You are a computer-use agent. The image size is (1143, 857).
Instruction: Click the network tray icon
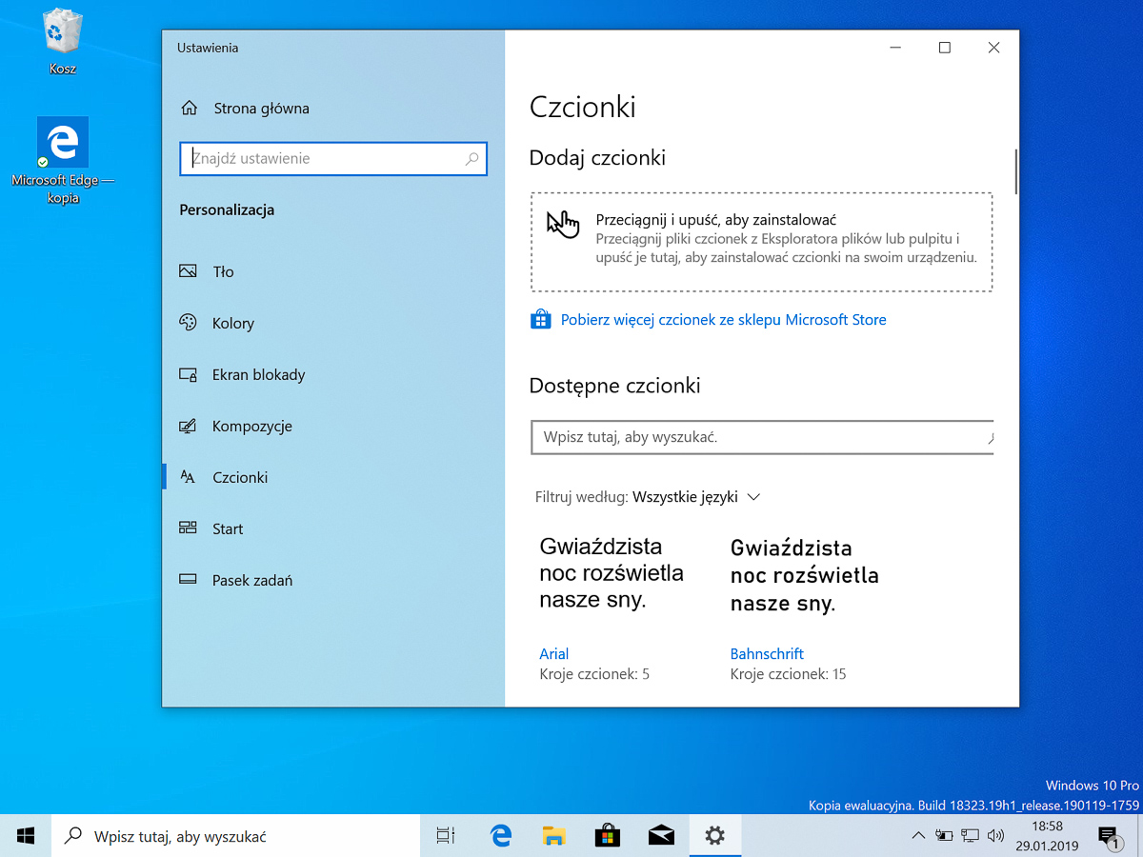pyautogui.click(x=970, y=836)
